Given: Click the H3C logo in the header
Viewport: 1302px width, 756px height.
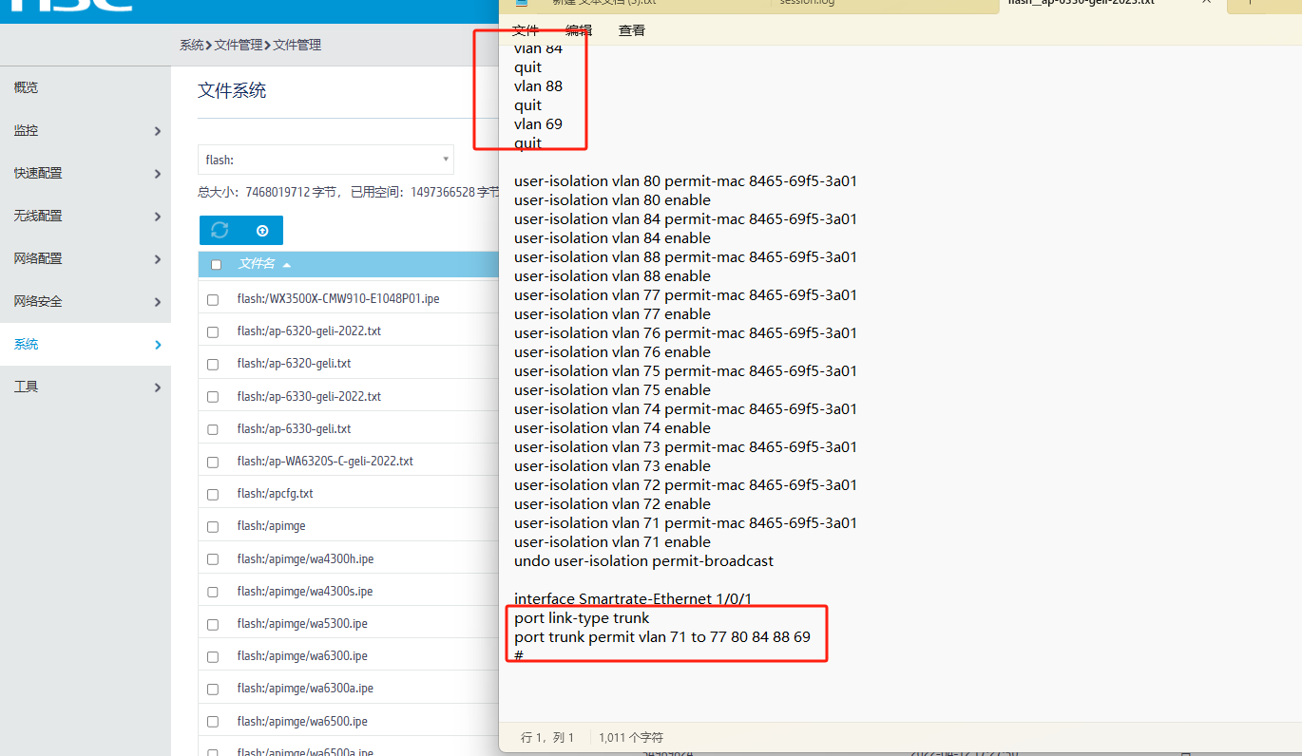Looking at the screenshot, I should (71, 5).
